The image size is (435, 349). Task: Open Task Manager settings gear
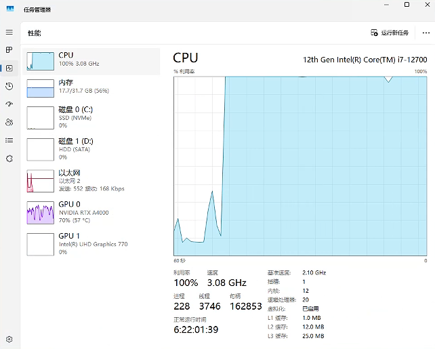click(9, 339)
